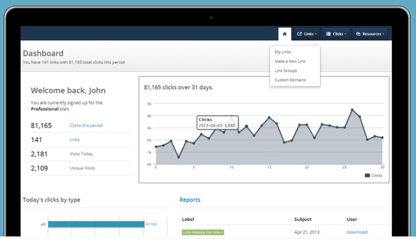Click the 141 links count
Screen dimensions: 416x239
pos(36,140)
